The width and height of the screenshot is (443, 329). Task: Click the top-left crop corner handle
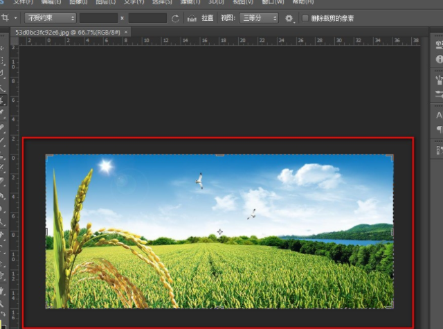click(x=49, y=157)
